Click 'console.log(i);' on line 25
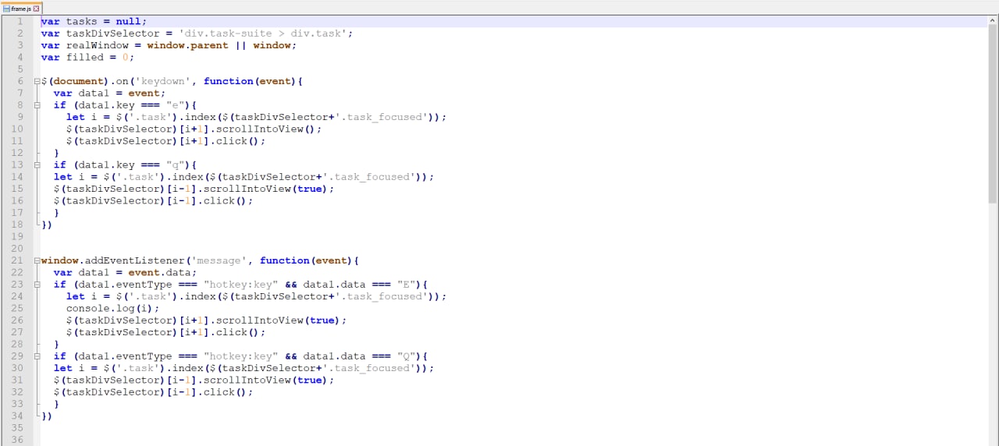This screenshot has width=999, height=446. 112,309
